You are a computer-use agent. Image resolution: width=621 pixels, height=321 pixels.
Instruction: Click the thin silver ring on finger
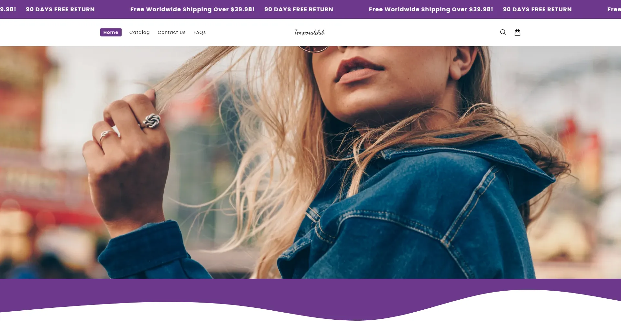pyautogui.click(x=105, y=136)
